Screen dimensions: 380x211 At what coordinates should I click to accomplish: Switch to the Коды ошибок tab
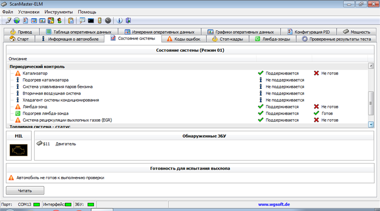pyautogui.click(x=183, y=39)
